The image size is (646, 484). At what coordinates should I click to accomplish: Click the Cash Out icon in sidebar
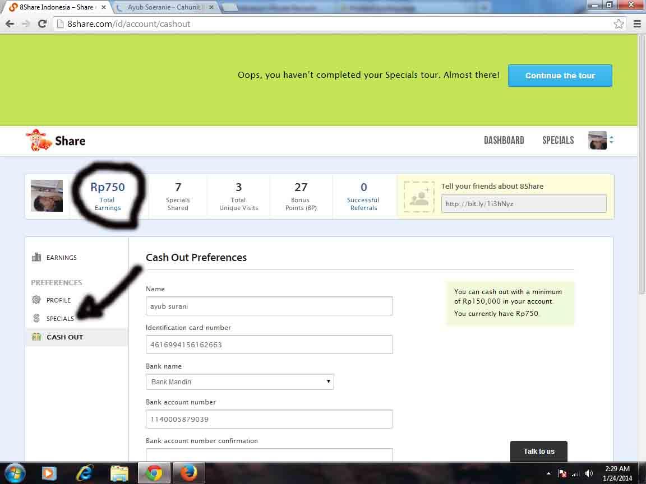(36, 337)
